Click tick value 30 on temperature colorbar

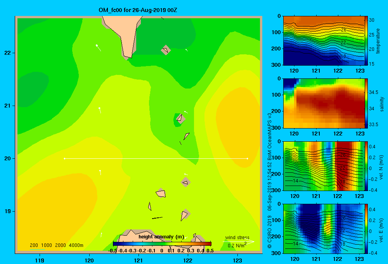click(x=372, y=20)
